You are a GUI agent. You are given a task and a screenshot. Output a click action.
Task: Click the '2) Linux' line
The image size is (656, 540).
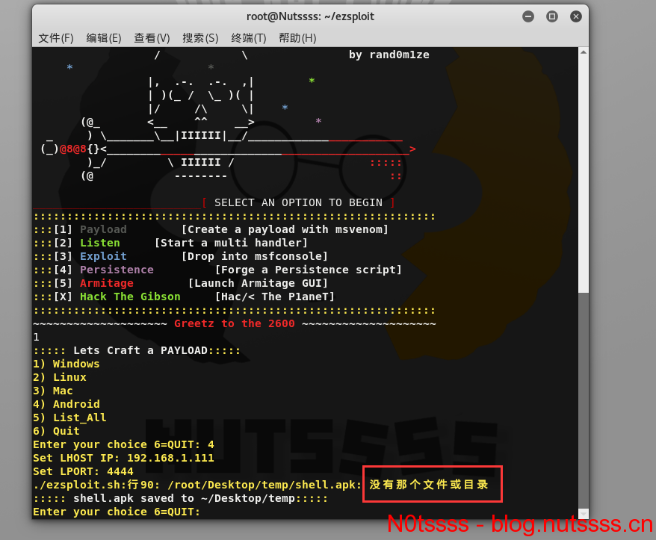(60, 377)
